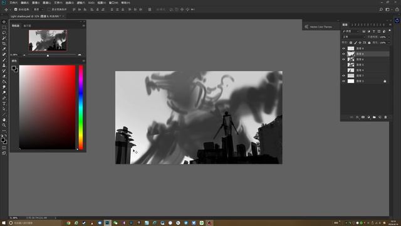Zoom out with the Navigator small mountain button
This screenshot has width=401, height=226.
coord(24,55)
